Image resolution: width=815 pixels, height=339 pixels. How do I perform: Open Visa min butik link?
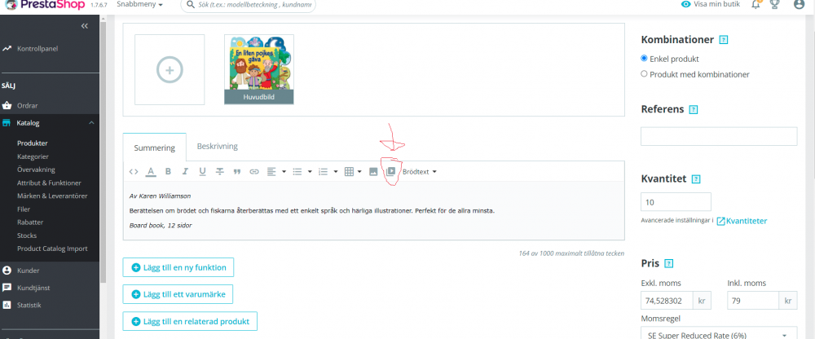(x=710, y=4)
